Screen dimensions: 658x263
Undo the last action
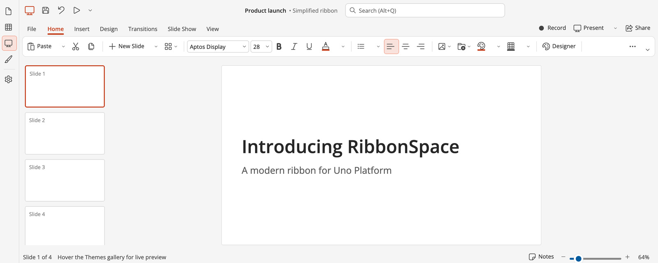click(x=61, y=10)
